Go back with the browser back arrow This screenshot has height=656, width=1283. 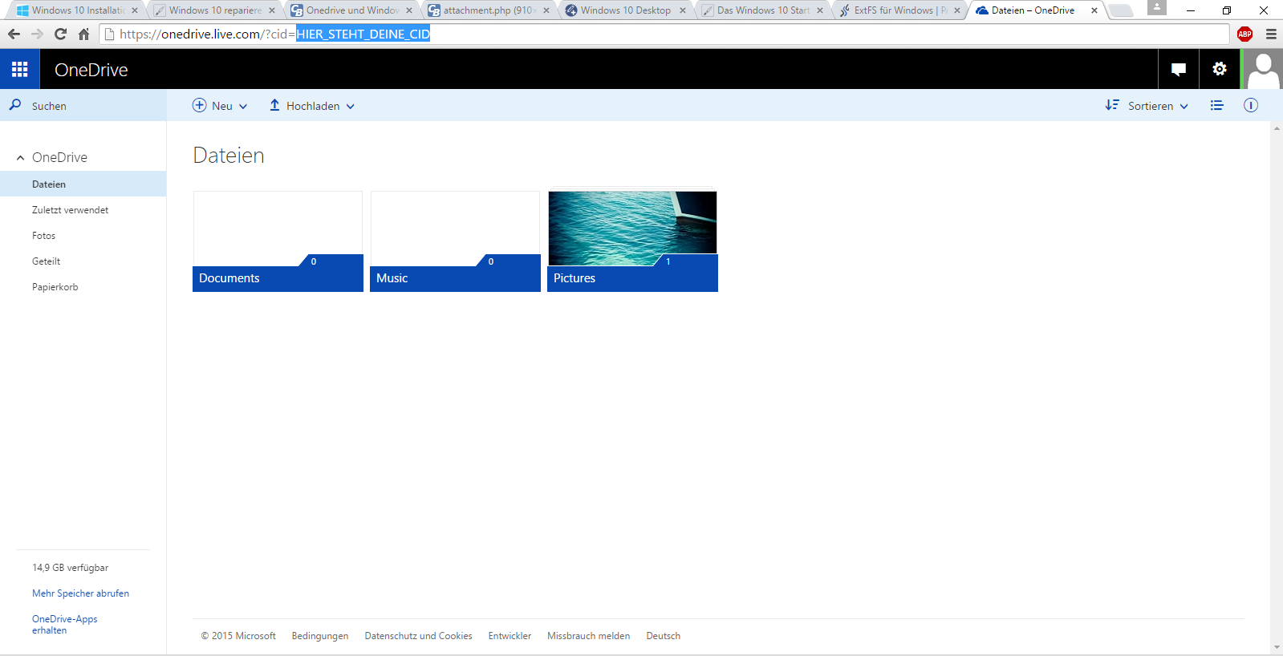(x=14, y=34)
